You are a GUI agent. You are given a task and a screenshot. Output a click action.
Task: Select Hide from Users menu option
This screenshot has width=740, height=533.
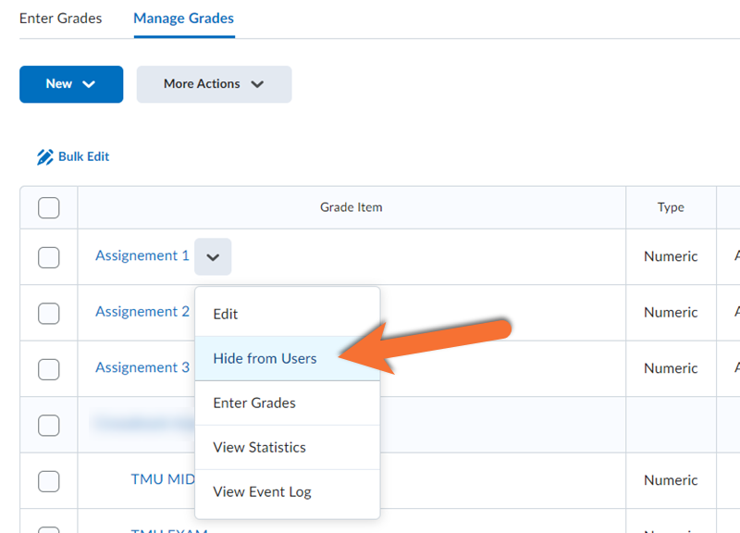pos(288,358)
